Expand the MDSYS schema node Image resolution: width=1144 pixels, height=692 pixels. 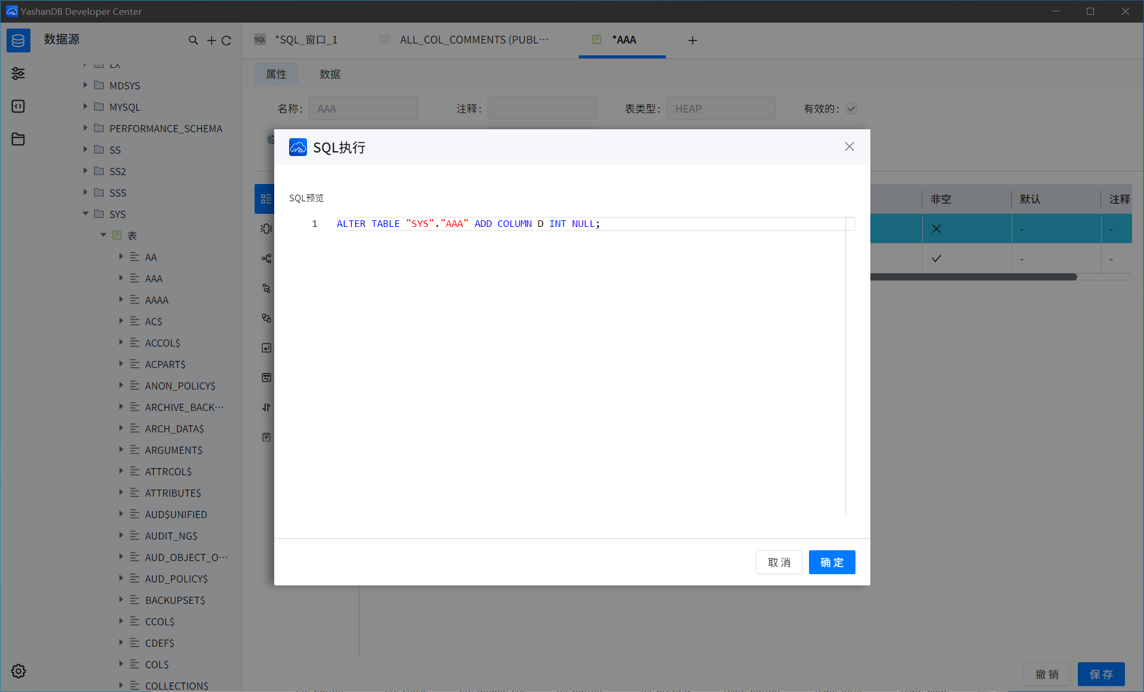(85, 85)
